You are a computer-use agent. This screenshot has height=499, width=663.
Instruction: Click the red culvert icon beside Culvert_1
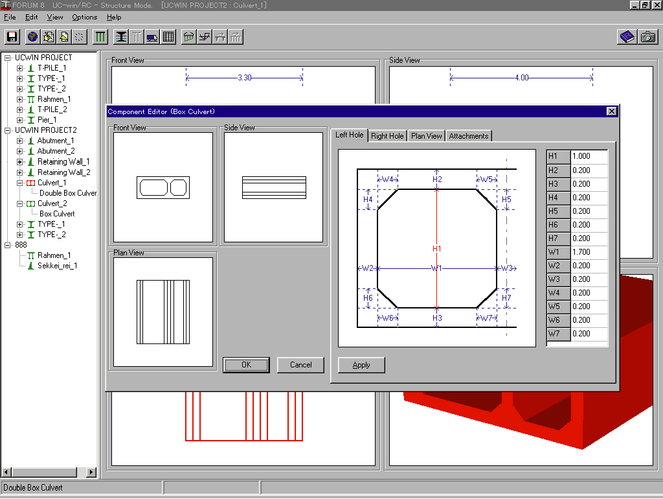tap(30, 183)
